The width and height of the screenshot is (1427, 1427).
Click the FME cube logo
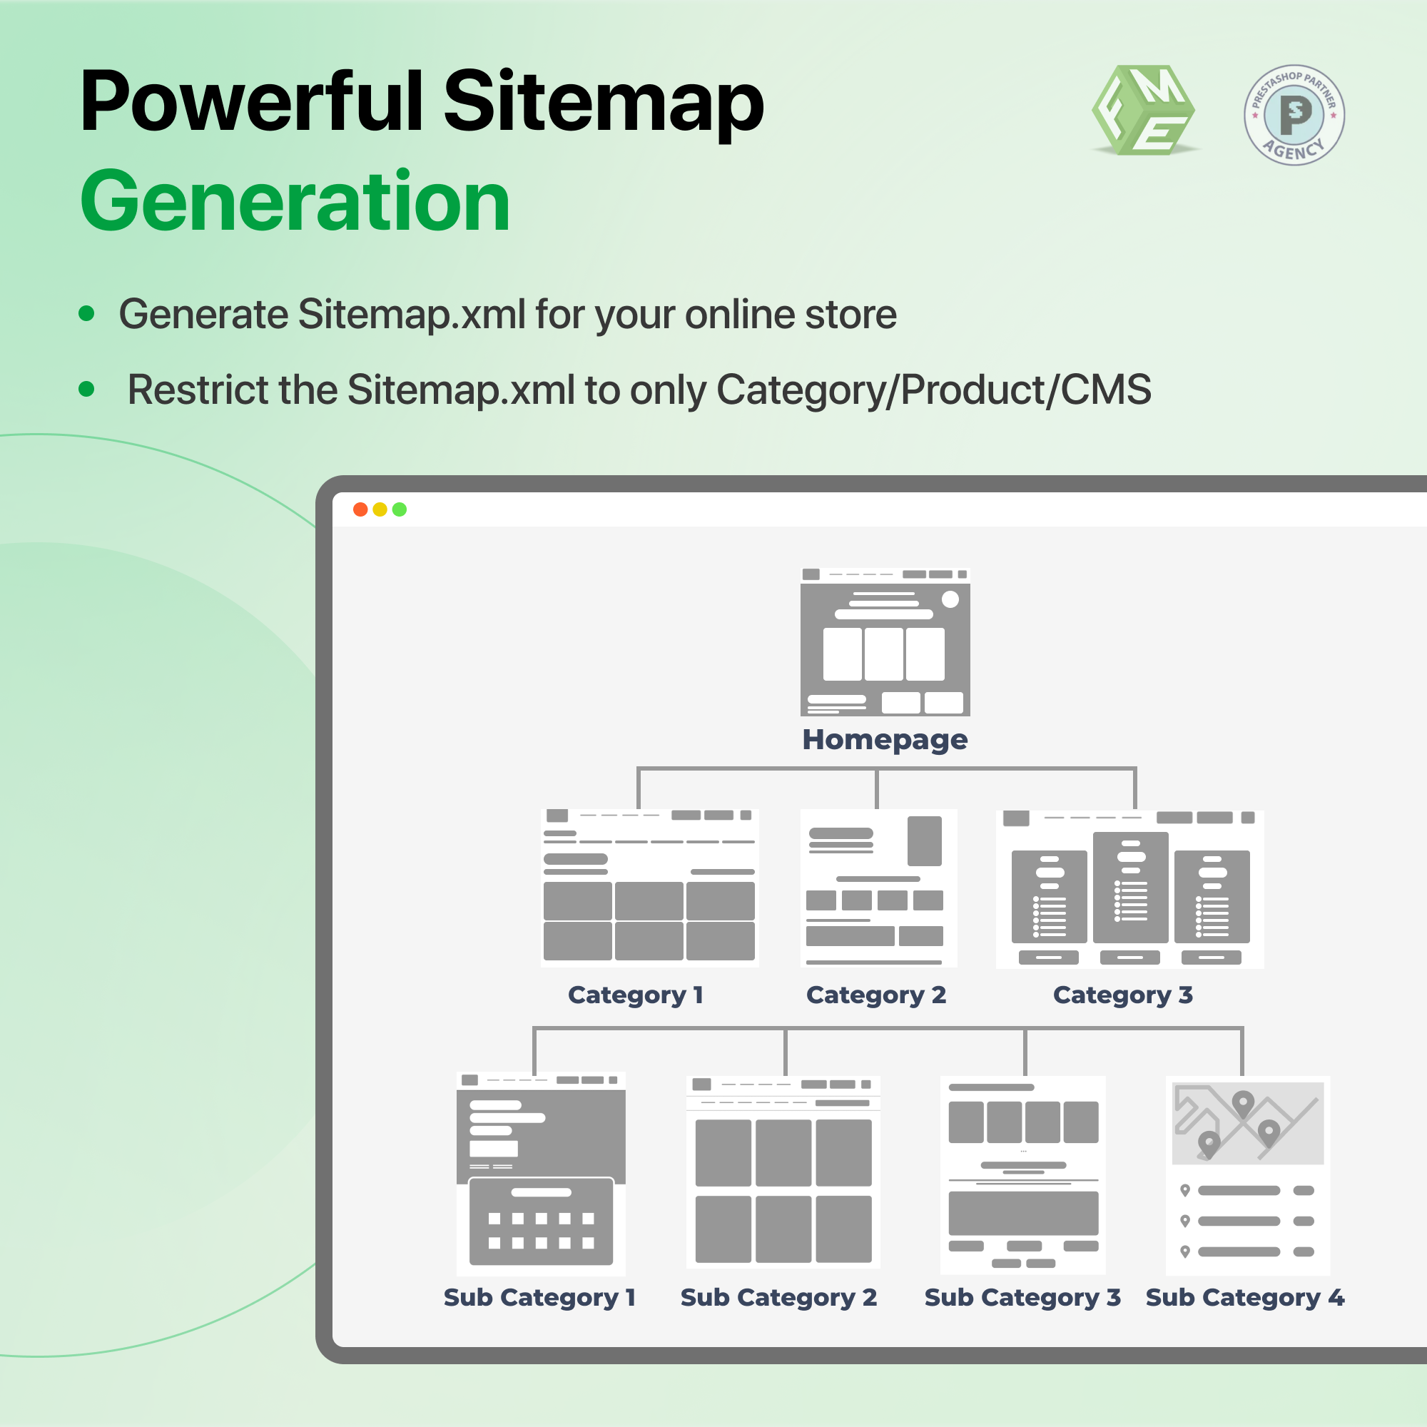click(x=1145, y=111)
